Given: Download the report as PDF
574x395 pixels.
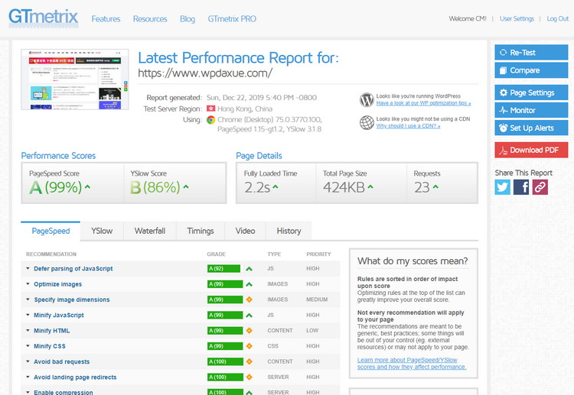Looking at the screenshot, I should pyautogui.click(x=531, y=150).
